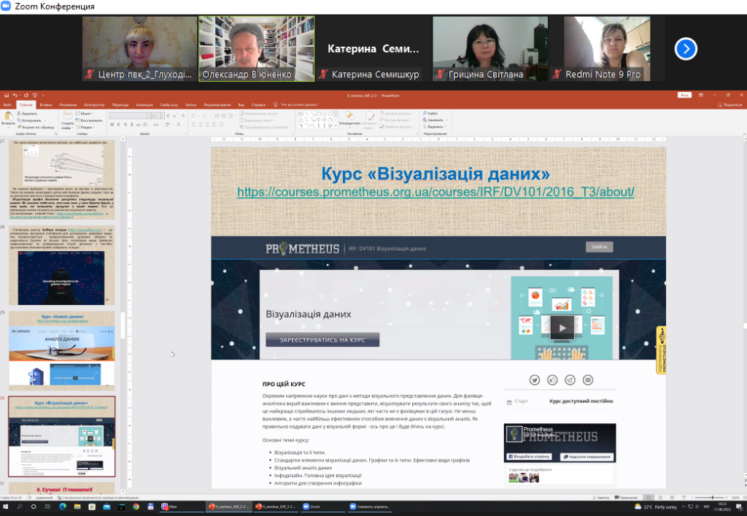Toggle italic formatting (К)

117,126
